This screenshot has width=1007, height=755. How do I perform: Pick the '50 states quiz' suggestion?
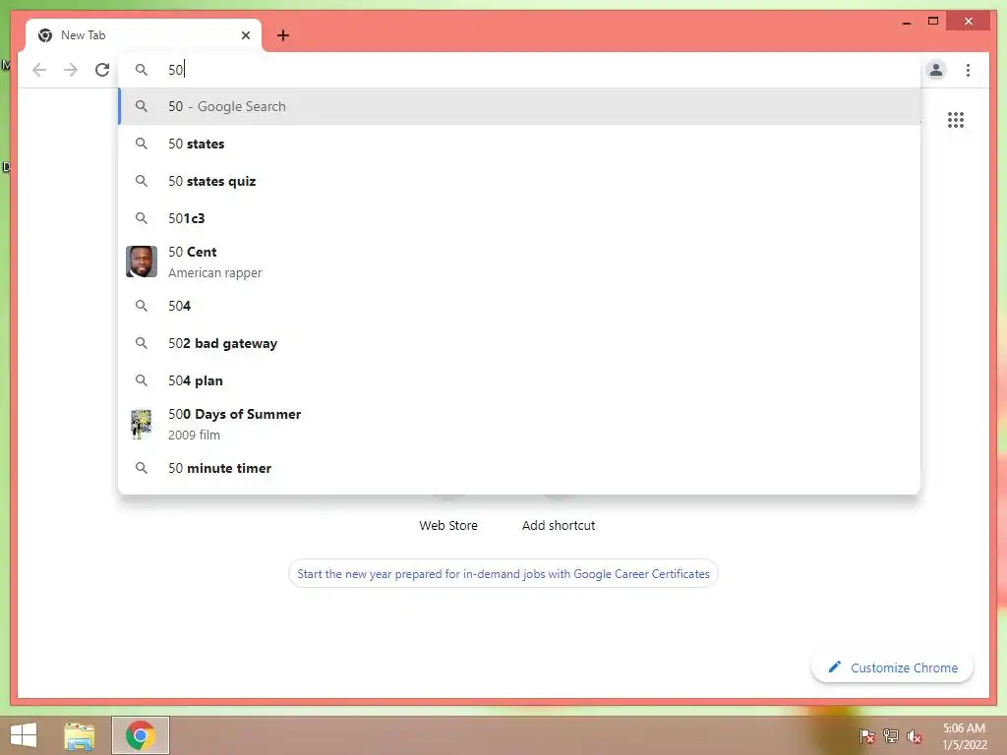pyautogui.click(x=519, y=181)
